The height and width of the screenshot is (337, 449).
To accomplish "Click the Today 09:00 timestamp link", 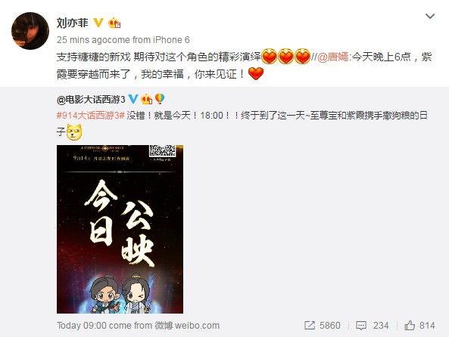I will 82,325.
